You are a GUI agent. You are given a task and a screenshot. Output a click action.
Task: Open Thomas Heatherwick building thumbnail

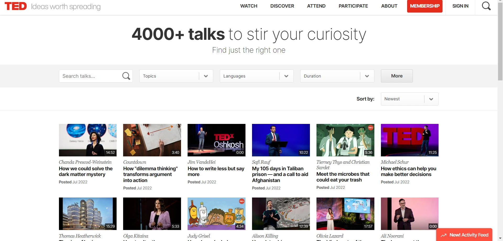click(x=88, y=214)
